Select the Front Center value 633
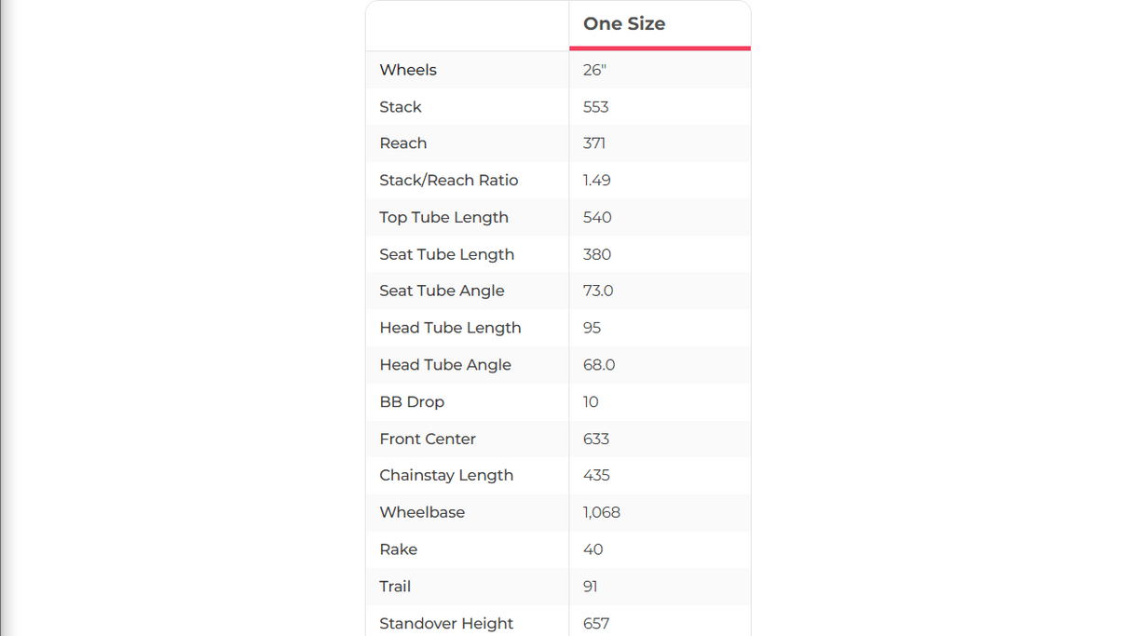This screenshot has height=636, width=1131. coord(596,439)
